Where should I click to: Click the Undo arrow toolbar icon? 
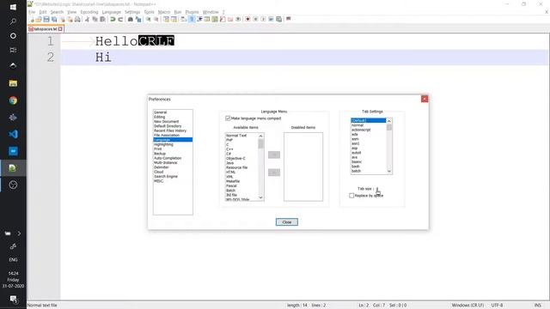pos(113,19)
